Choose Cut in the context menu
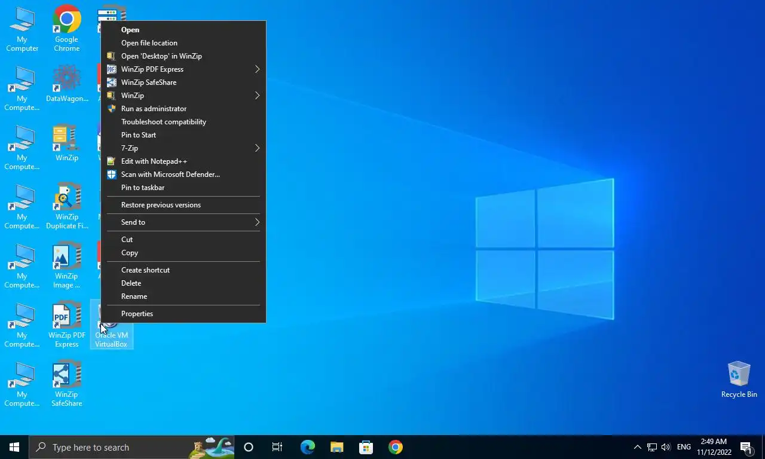Image resolution: width=765 pixels, height=459 pixels. [x=183, y=239]
